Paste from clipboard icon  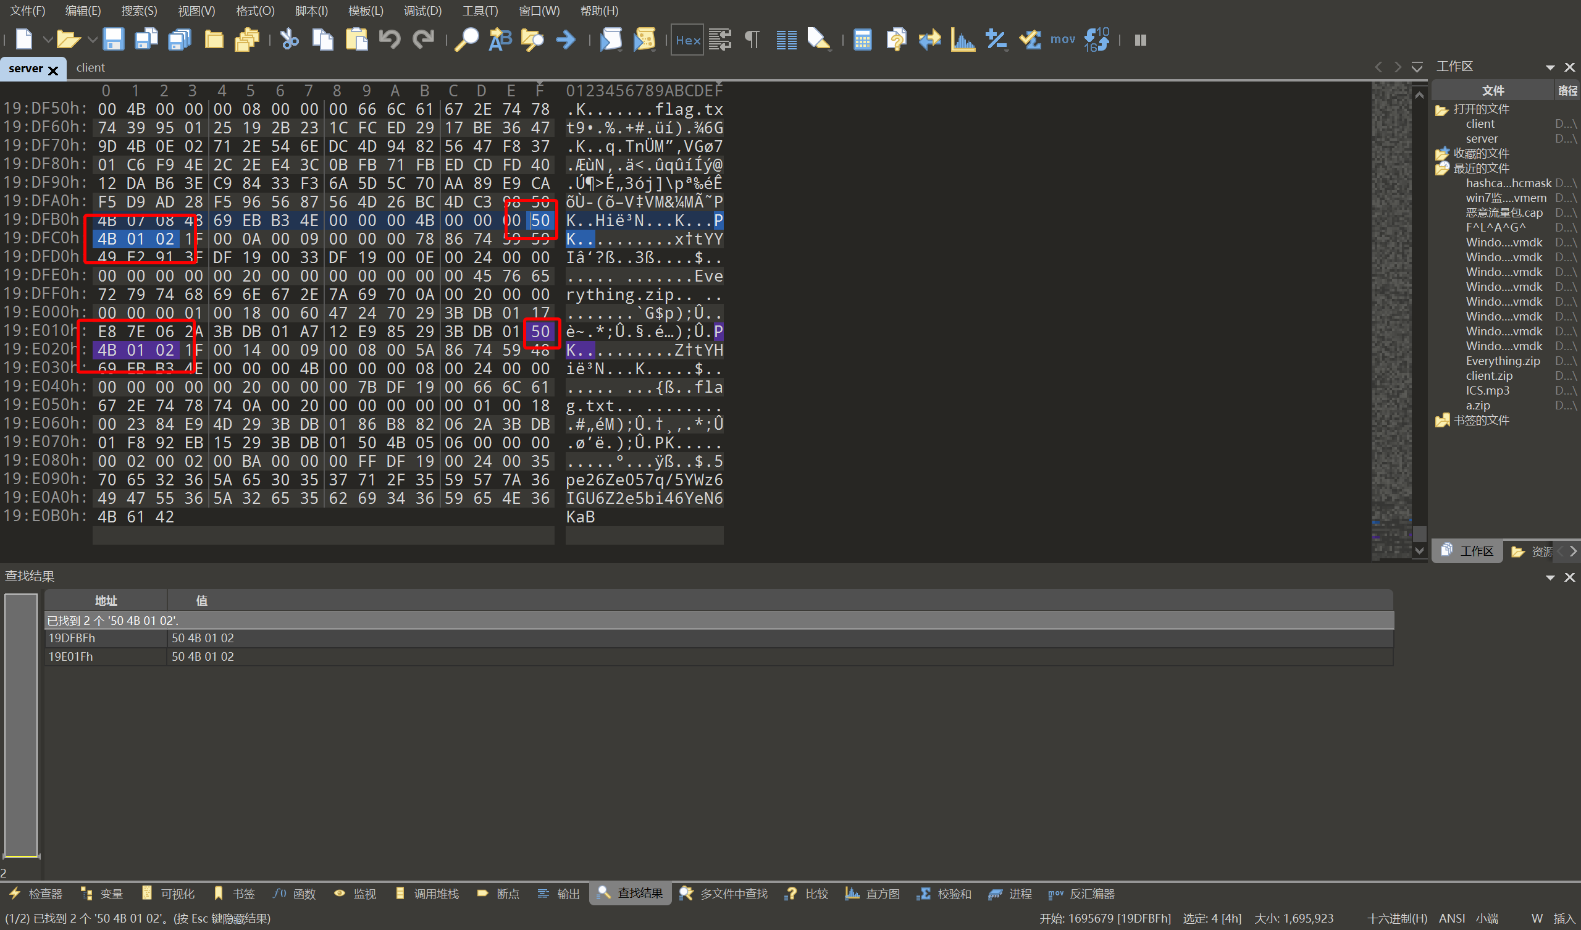click(x=356, y=40)
